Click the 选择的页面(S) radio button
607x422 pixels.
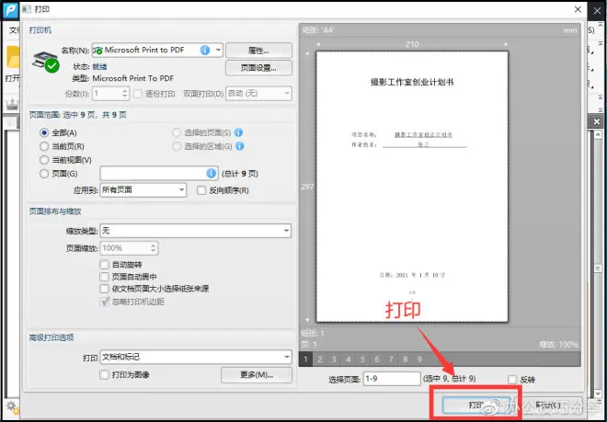click(x=177, y=132)
